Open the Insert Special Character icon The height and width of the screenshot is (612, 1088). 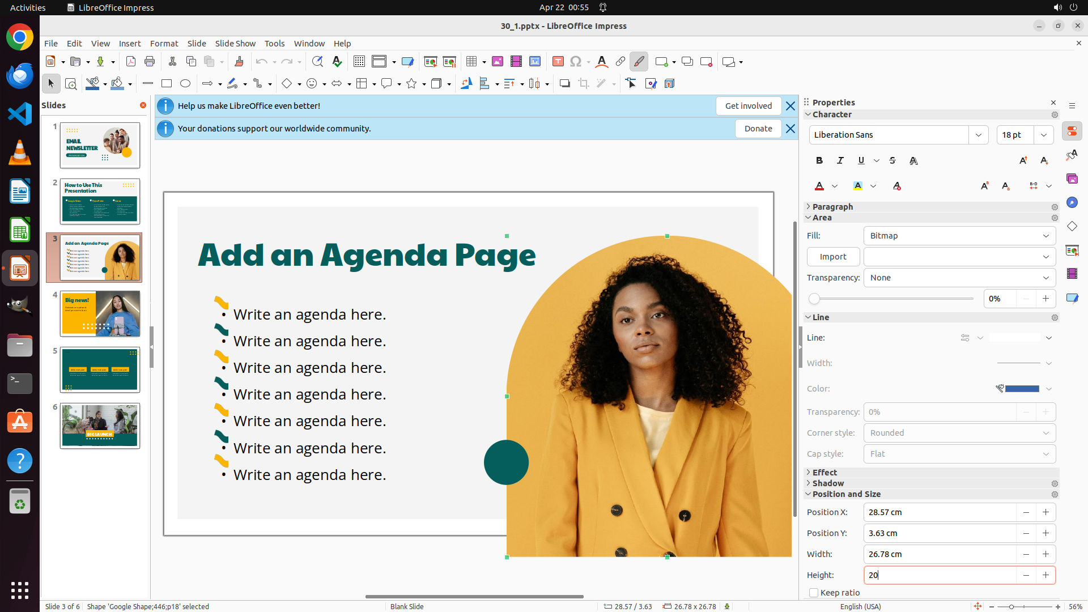click(x=576, y=62)
